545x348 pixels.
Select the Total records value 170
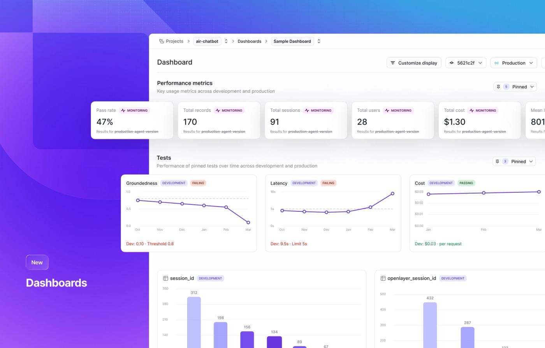(x=190, y=122)
